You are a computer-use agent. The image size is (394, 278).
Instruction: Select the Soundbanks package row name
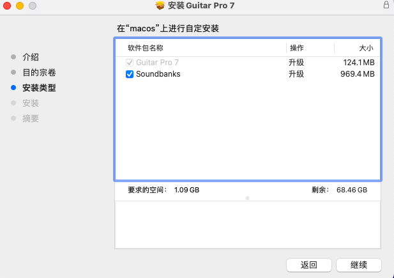(158, 74)
